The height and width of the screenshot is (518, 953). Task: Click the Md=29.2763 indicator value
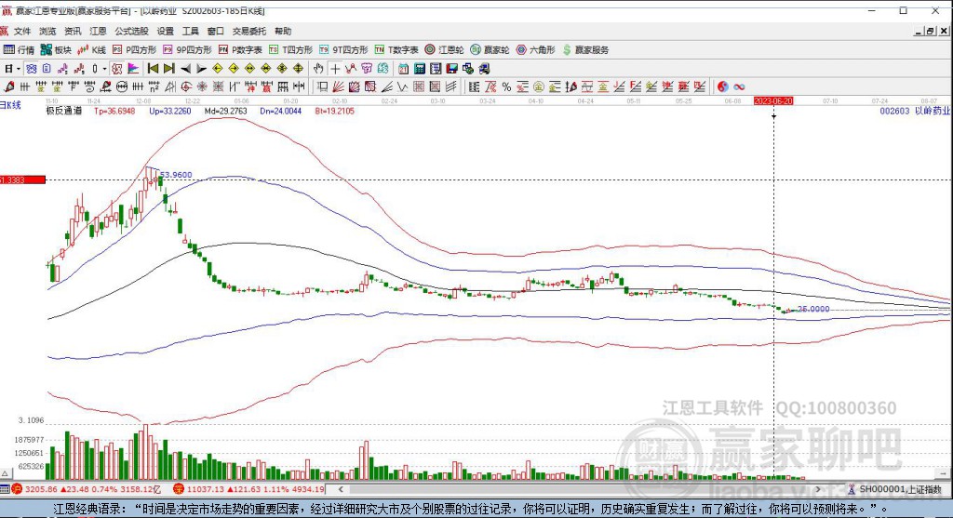[225, 111]
